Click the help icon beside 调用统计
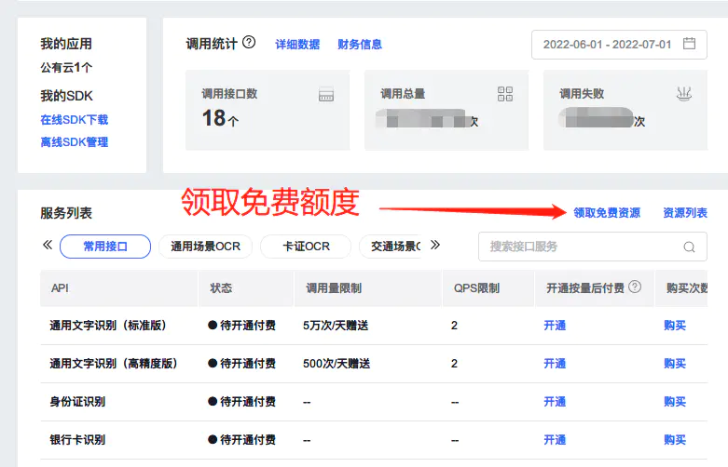Viewport: 728px width, 467px height. pyautogui.click(x=249, y=43)
